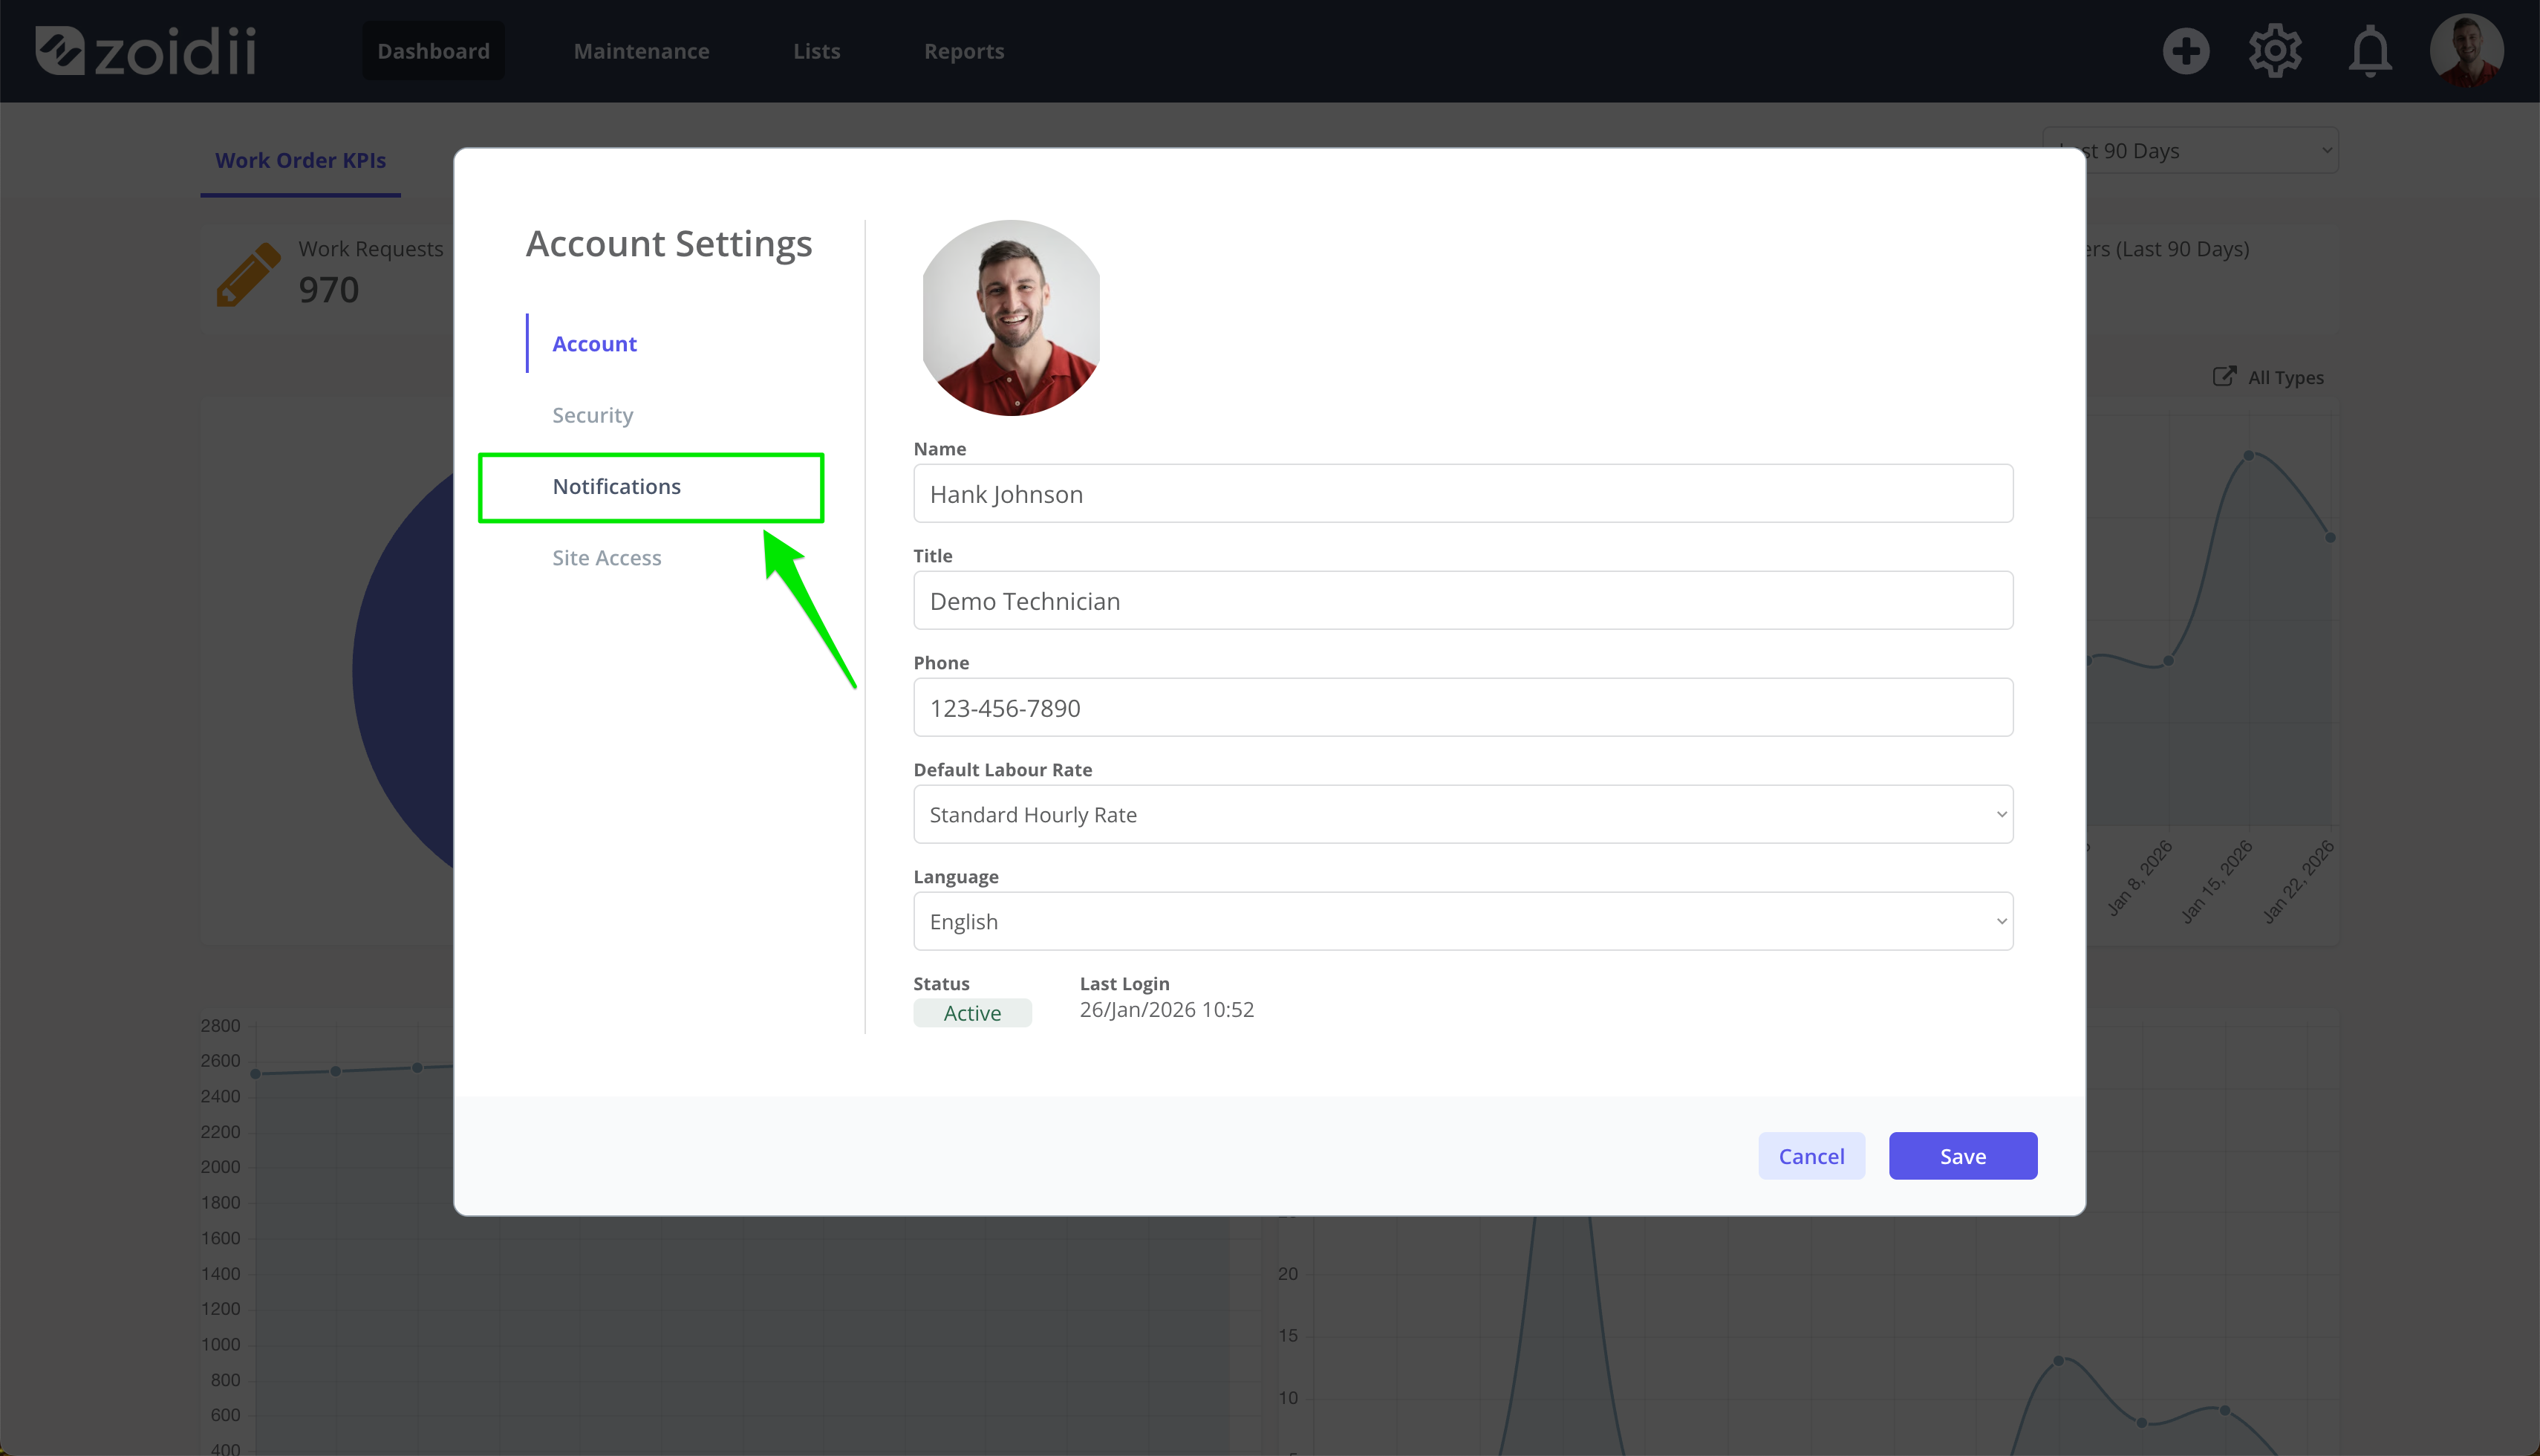Image resolution: width=2540 pixels, height=1456 pixels.
Task: Open the Reports nav item
Action: point(963,51)
